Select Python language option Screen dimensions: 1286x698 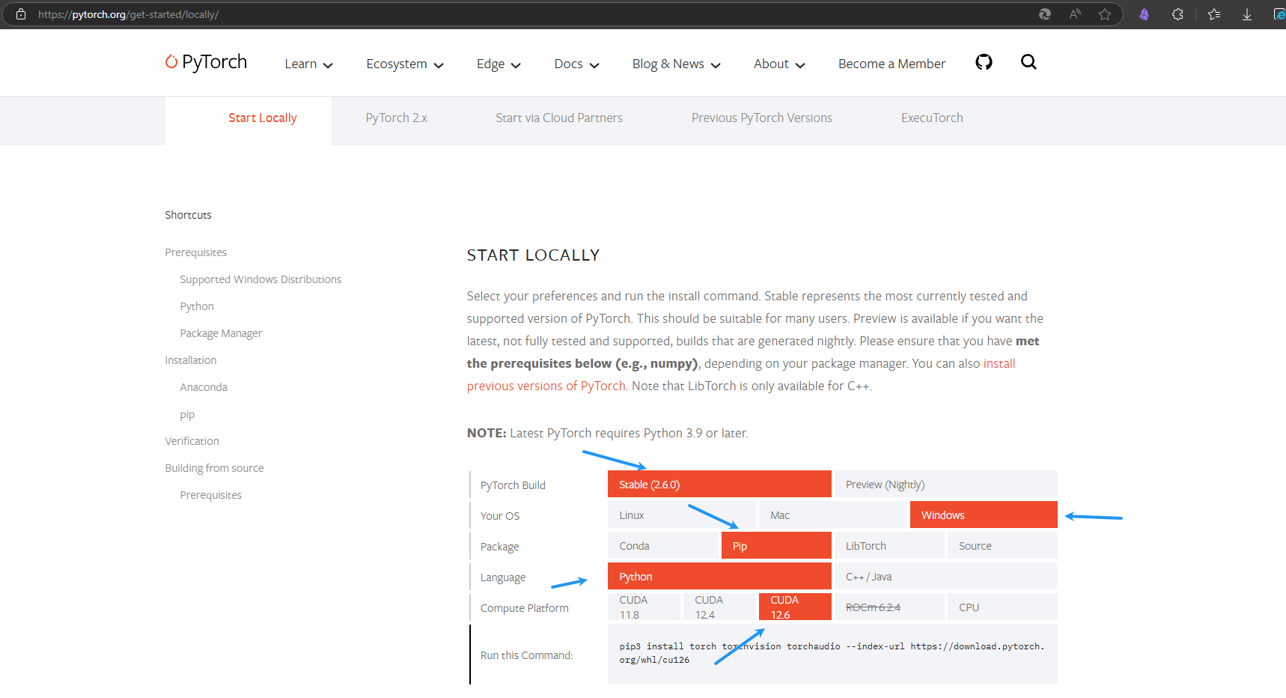[719, 577]
